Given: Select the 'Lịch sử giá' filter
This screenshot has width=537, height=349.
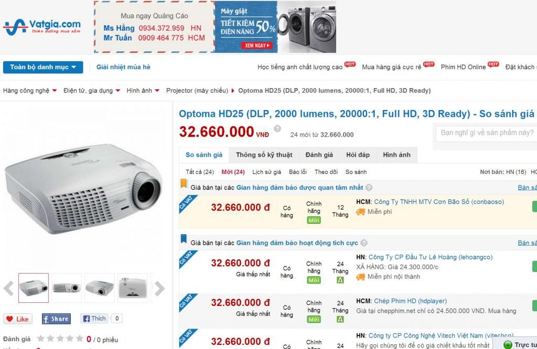Looking at the screenshot, I should pos(267,172).
